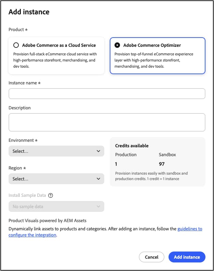
Task: Click the Production credits count
Action: pyautogui.click(x=117, y=164)
